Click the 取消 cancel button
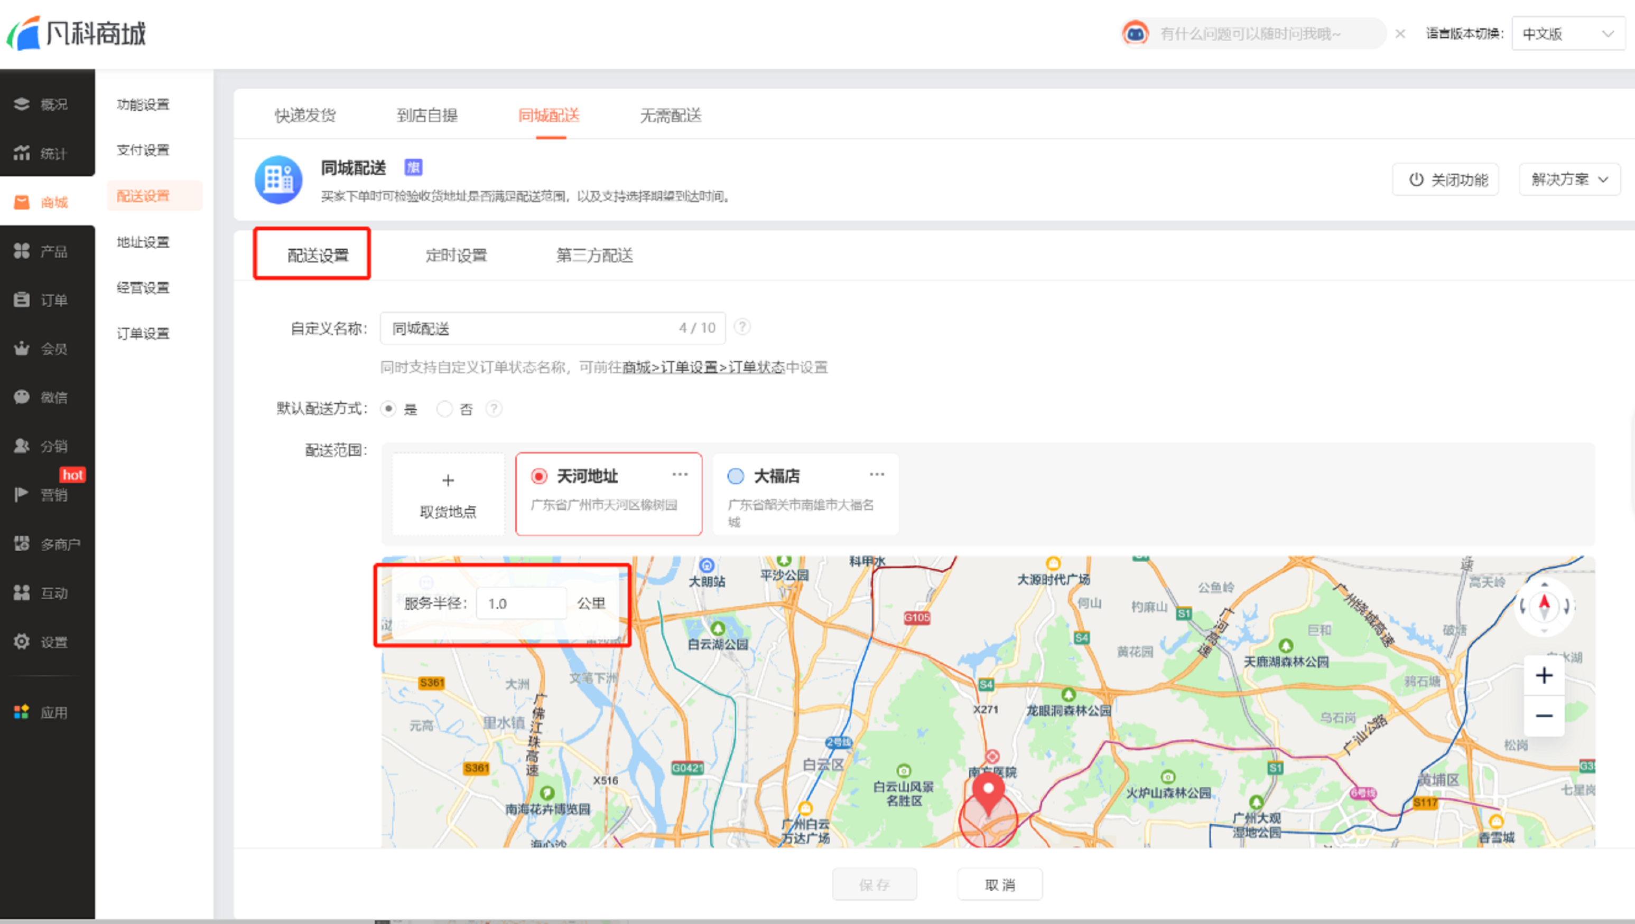Image resolution: width=1635 pixels, height=924 pixels. (999, 884)
